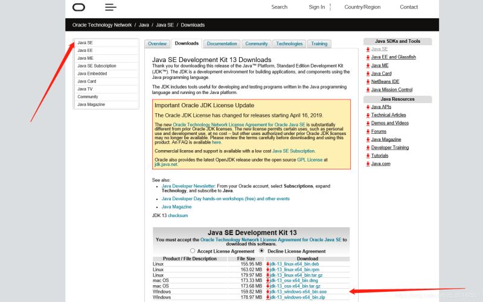Open Community in left sidebar

click(107, 96)
